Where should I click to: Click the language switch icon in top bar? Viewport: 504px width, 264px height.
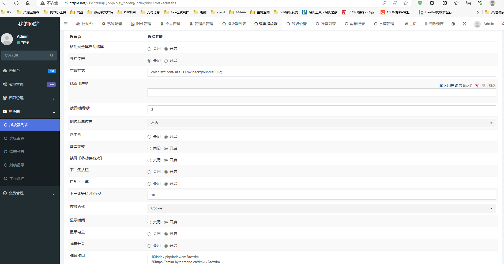(x=453, y=24)
